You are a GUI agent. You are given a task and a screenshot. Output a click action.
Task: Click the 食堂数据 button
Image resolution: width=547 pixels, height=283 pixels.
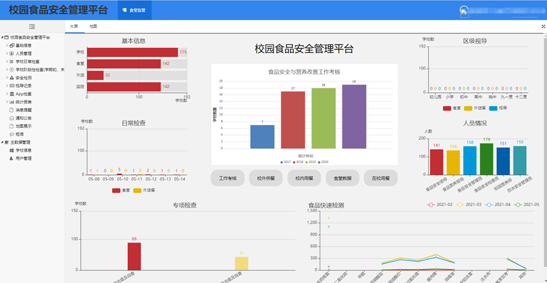coord(342,178)
